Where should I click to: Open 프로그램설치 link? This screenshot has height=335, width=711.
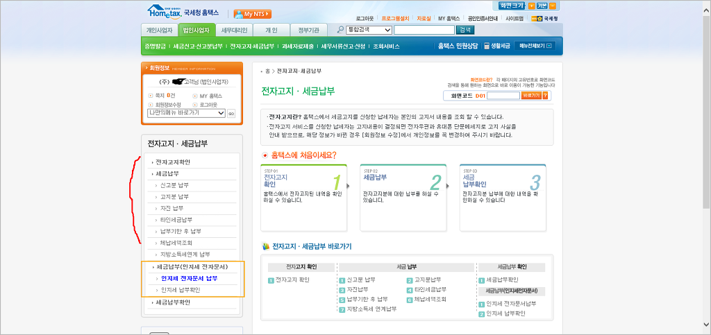[x=395, y=19]
